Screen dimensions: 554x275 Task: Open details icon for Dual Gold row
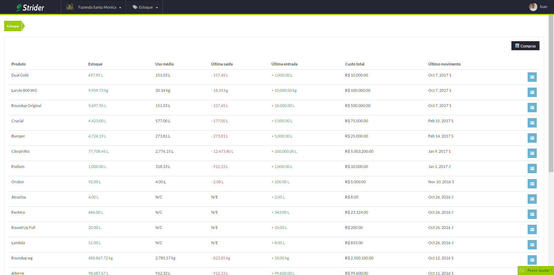[x=532, y=77]
